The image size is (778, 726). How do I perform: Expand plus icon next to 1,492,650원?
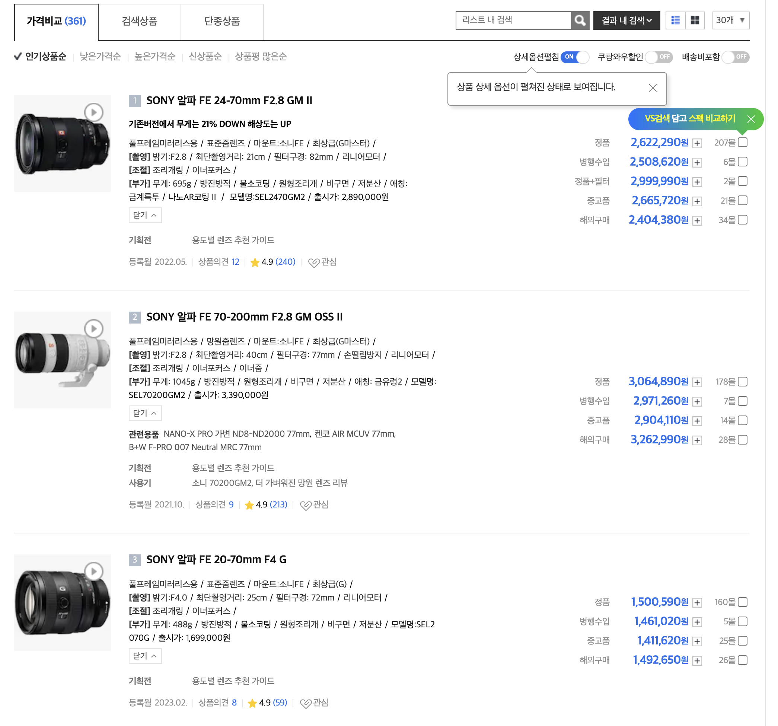pos(697,661)
